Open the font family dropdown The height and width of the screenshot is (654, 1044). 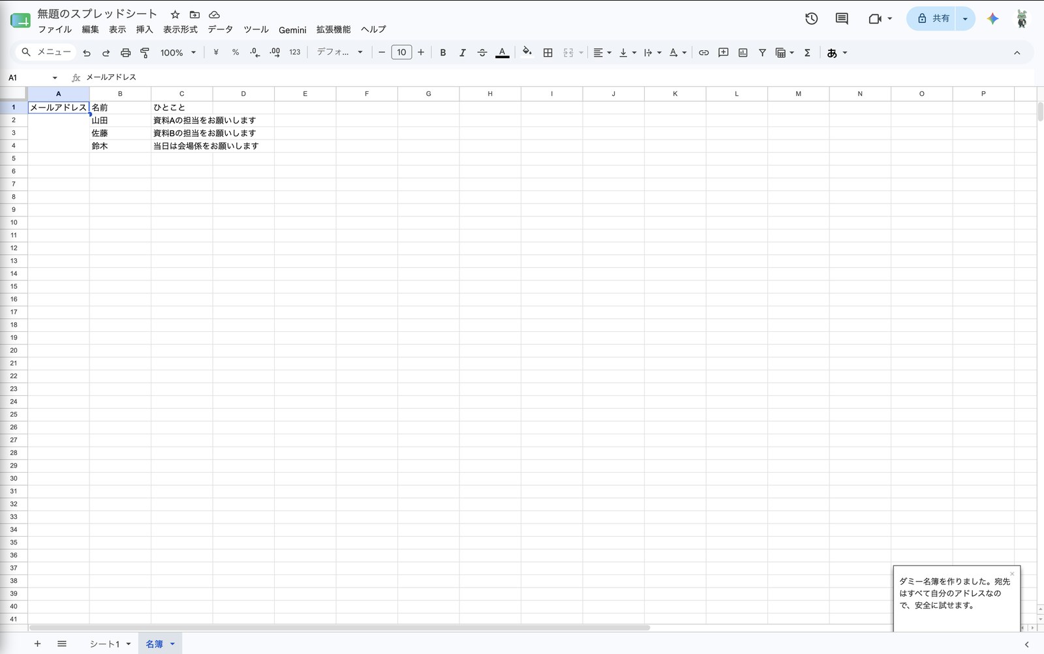(x=339, y=52)
